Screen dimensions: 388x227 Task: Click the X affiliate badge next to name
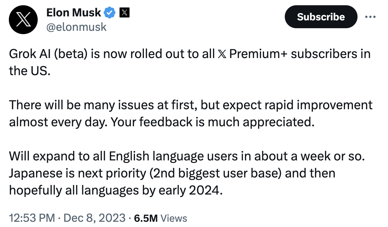coord(124,12)
